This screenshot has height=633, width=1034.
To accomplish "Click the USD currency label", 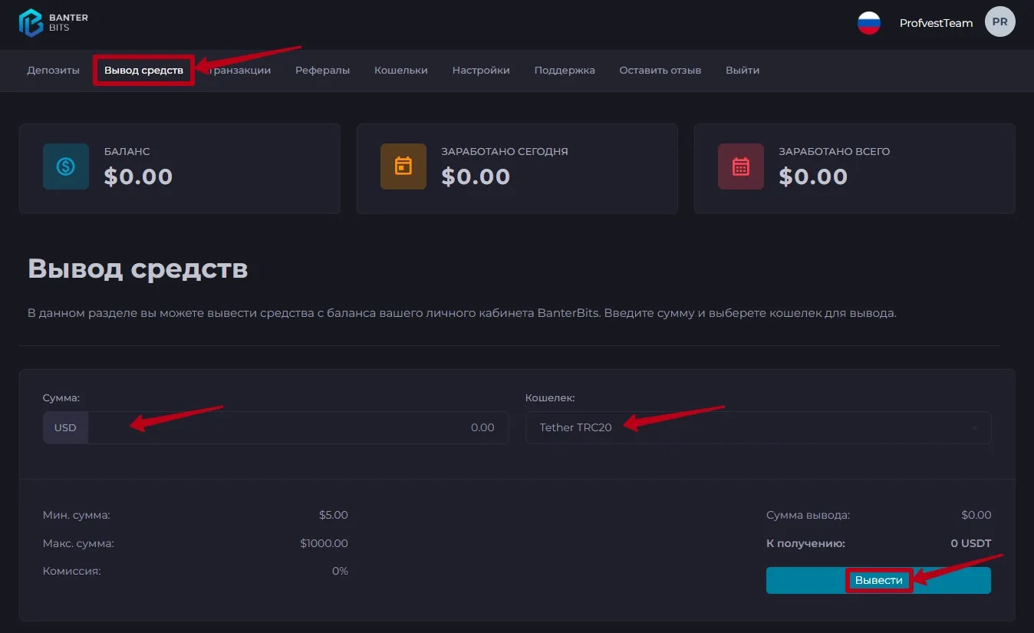I will point(65,427).
